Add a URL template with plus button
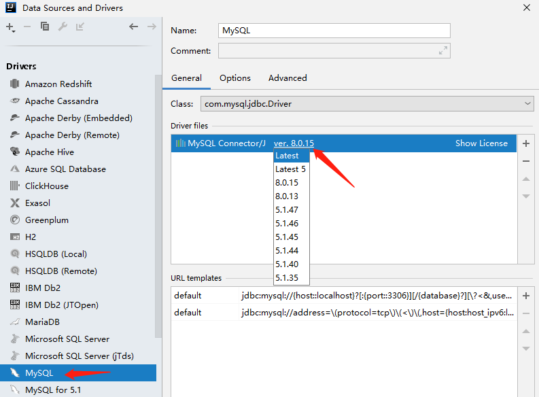This screenshot has height=397, width=539. coord(526,296)
